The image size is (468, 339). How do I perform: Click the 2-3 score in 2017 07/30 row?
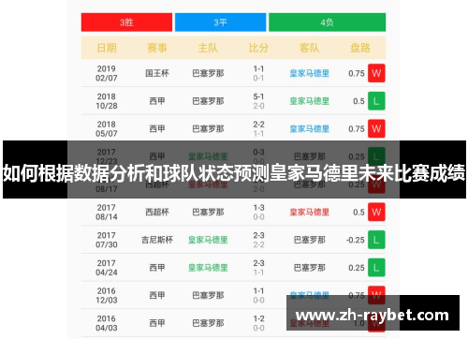coord(258,235)
